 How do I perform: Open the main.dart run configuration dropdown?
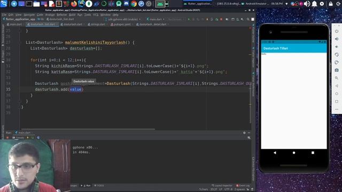click(x=156, y=19)
